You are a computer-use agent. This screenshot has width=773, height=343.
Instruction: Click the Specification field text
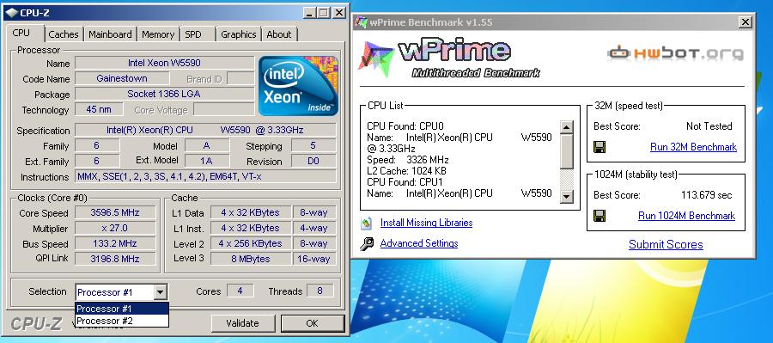[x=205, y=131]
